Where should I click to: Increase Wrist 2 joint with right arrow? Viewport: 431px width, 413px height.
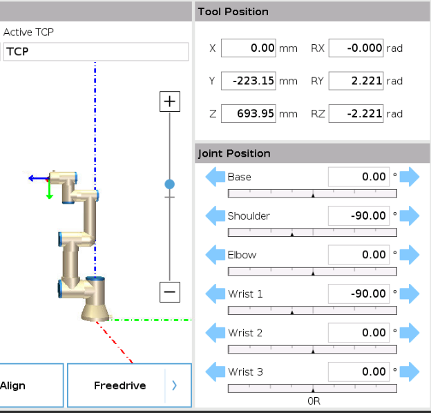coord(410,333)
